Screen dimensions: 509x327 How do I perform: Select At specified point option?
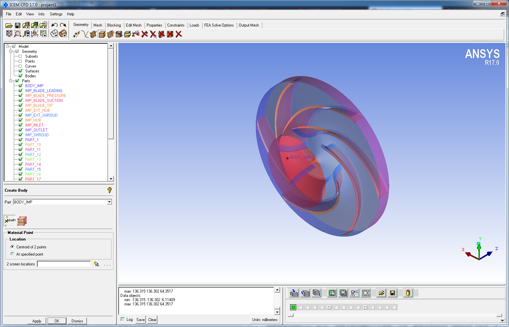coord(12,254)
